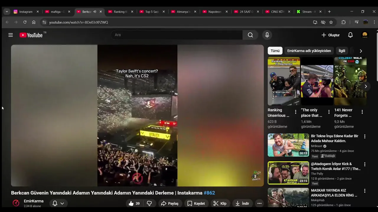The height and width of the screenshot is (212, 378).
Task: Open the account avatar menu
Action: tap(365, 35)
